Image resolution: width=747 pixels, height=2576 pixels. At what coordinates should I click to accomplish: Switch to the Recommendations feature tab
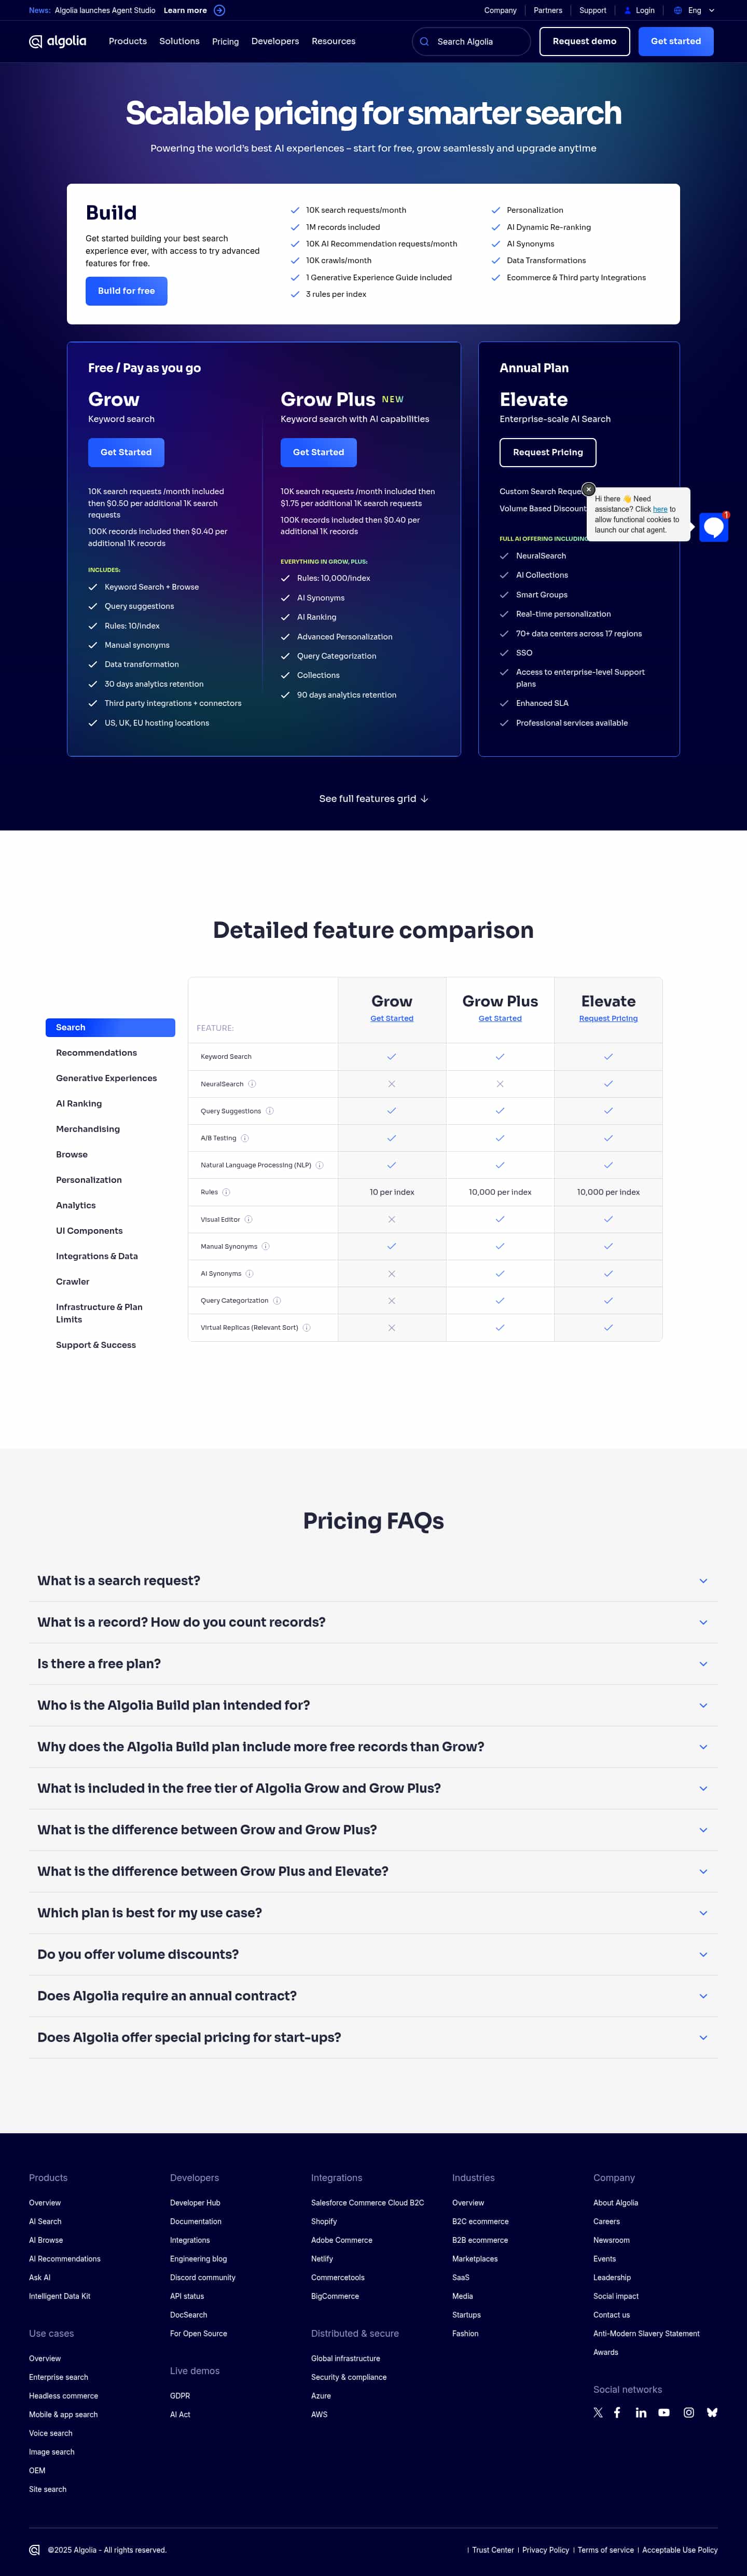click(96, 1053)
